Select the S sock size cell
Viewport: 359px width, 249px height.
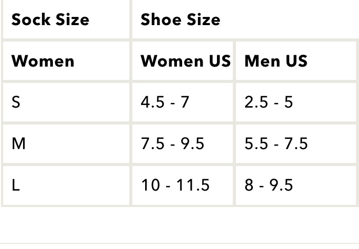pyautogui.click(x=16, y=102)
